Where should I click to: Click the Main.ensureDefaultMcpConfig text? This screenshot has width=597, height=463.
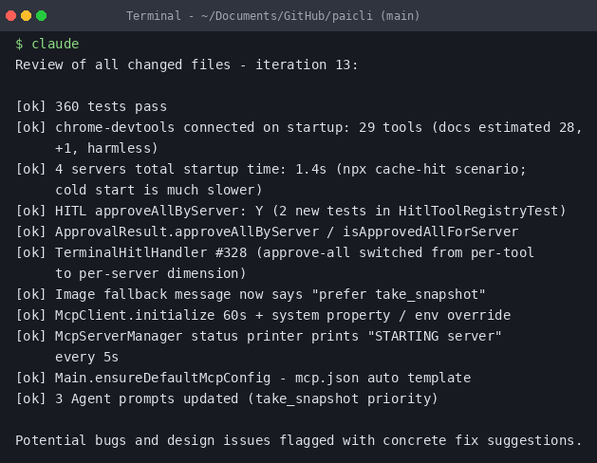[163, 378]
